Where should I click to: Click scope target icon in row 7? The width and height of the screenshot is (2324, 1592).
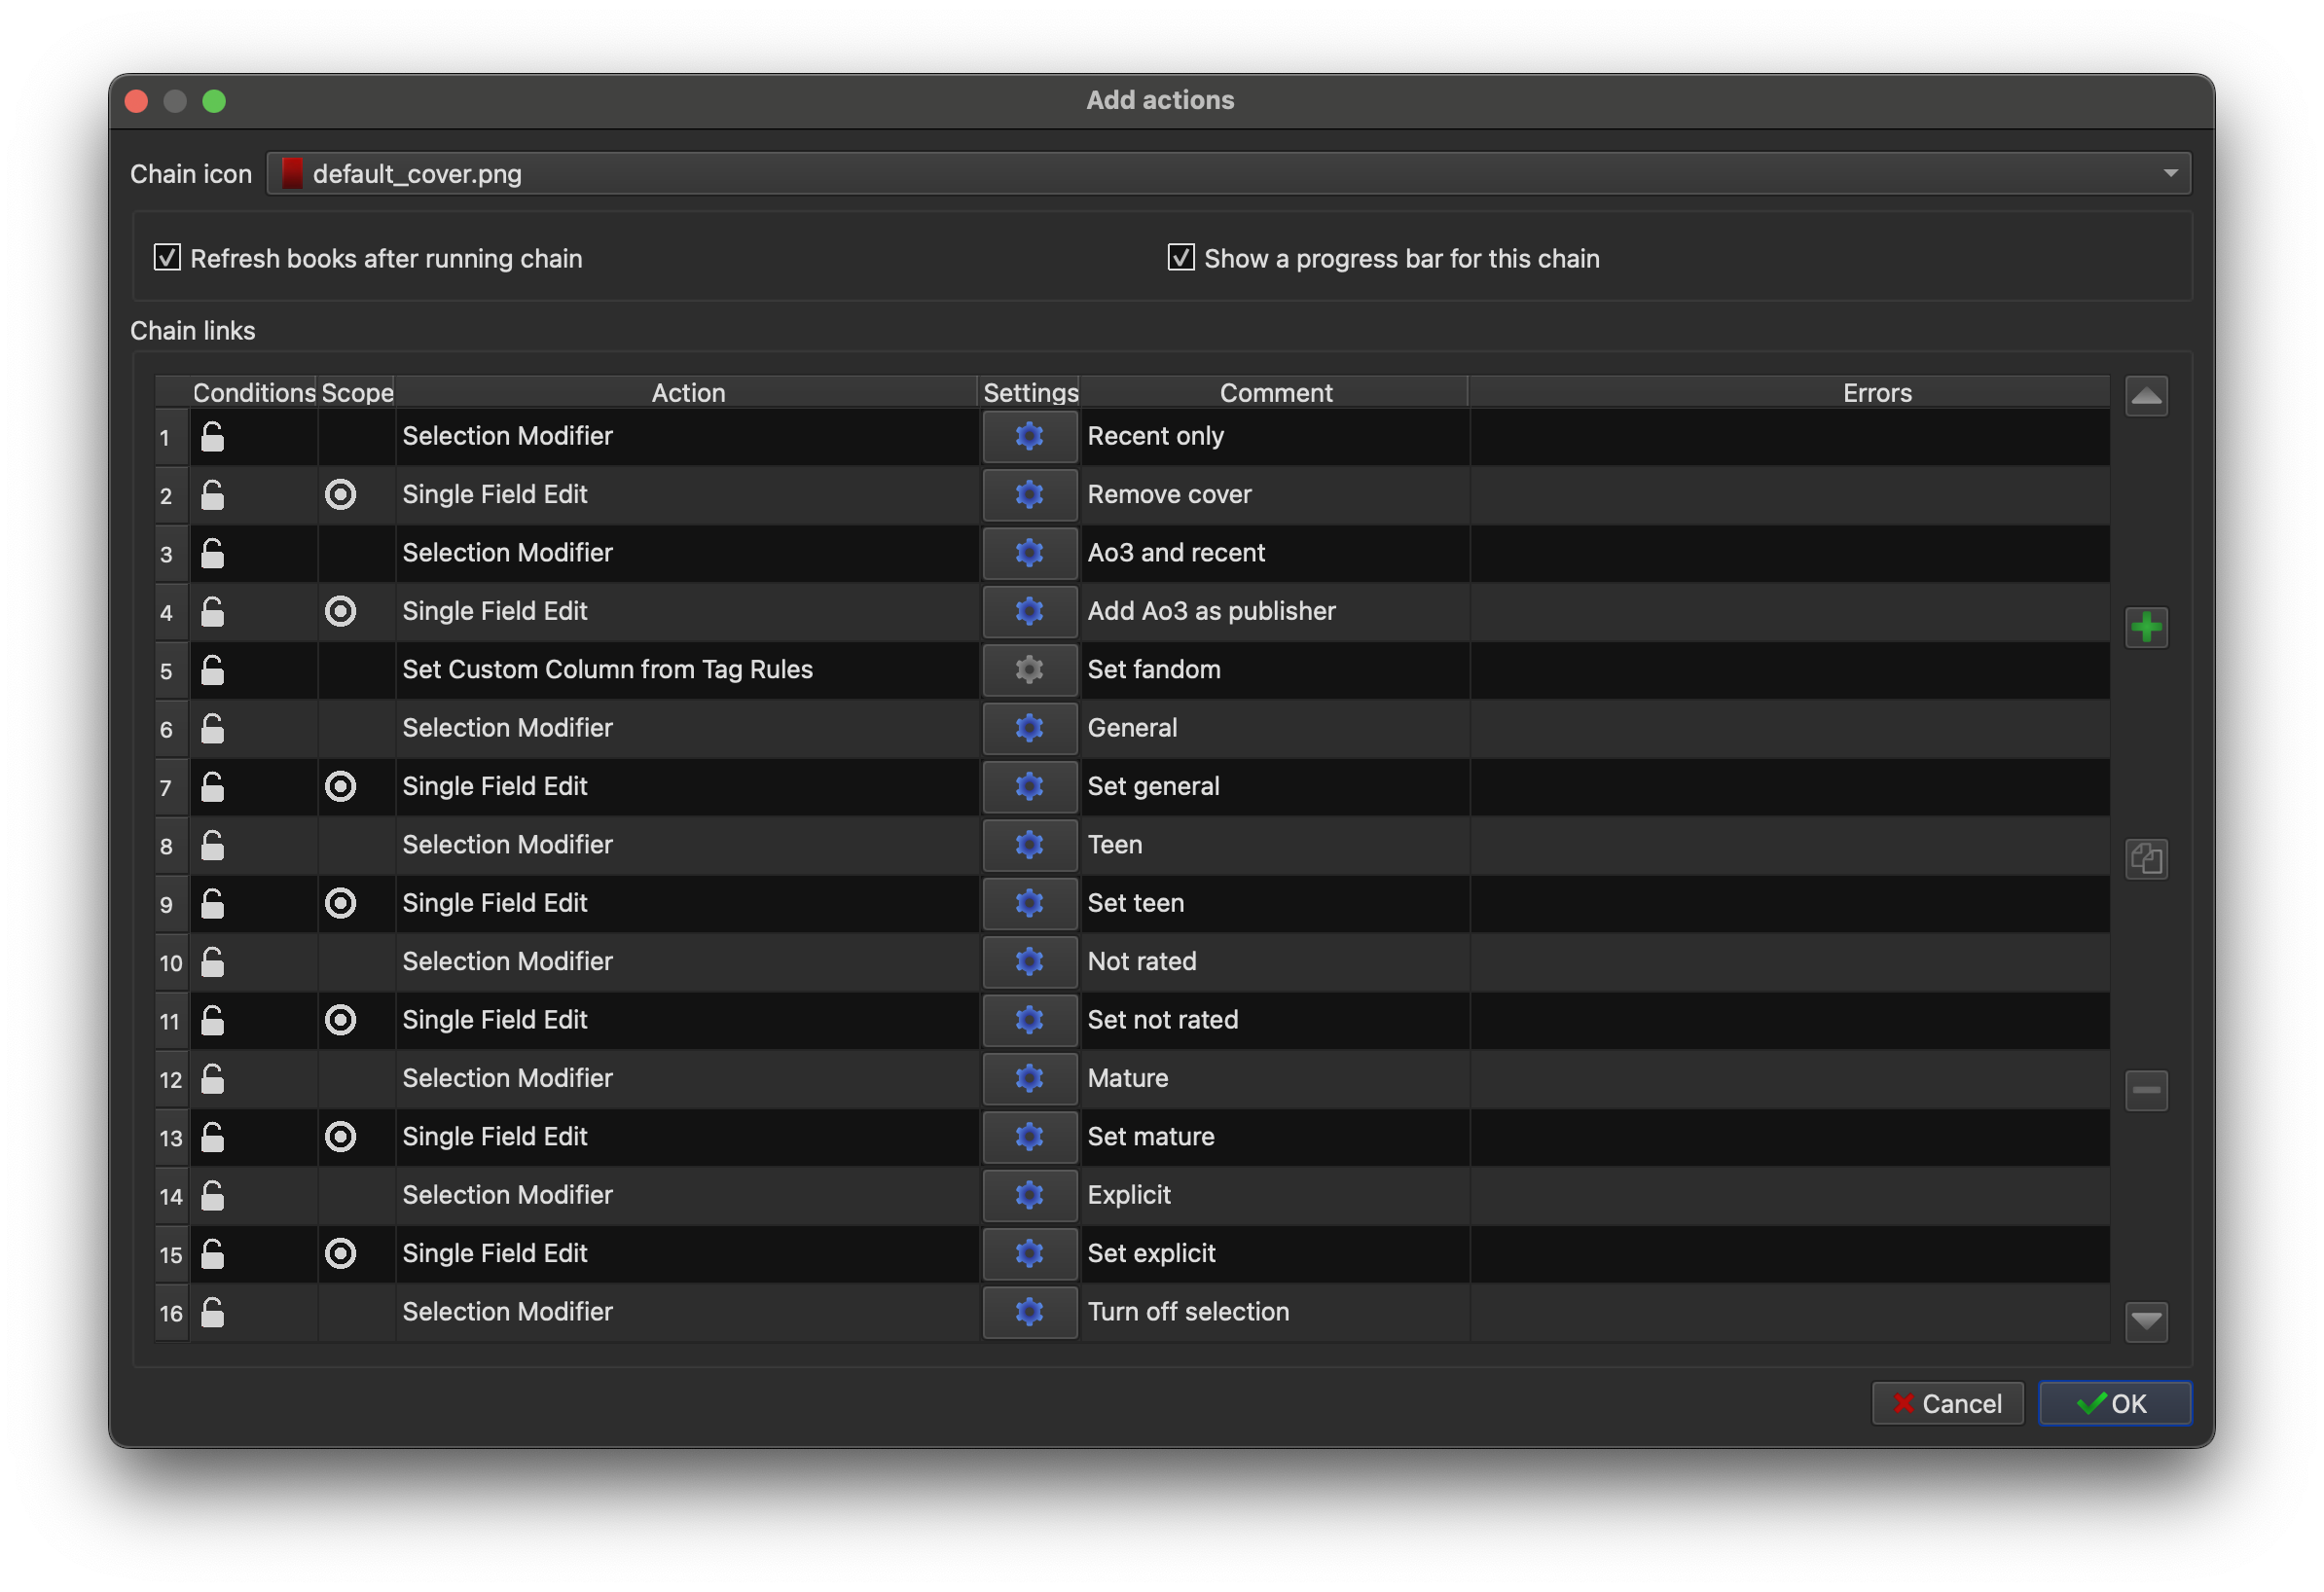[340, 786]
